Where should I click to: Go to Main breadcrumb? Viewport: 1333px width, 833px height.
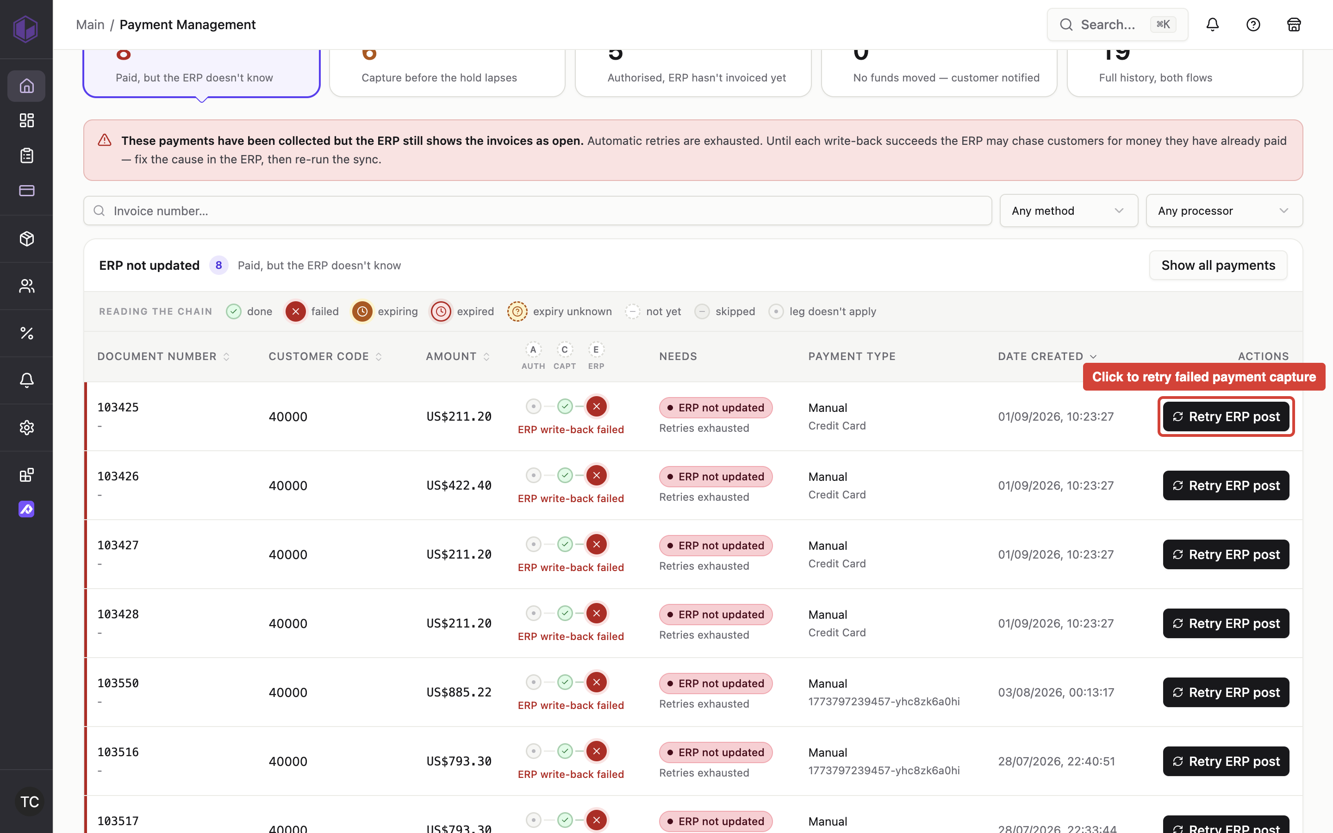[90, 25]
